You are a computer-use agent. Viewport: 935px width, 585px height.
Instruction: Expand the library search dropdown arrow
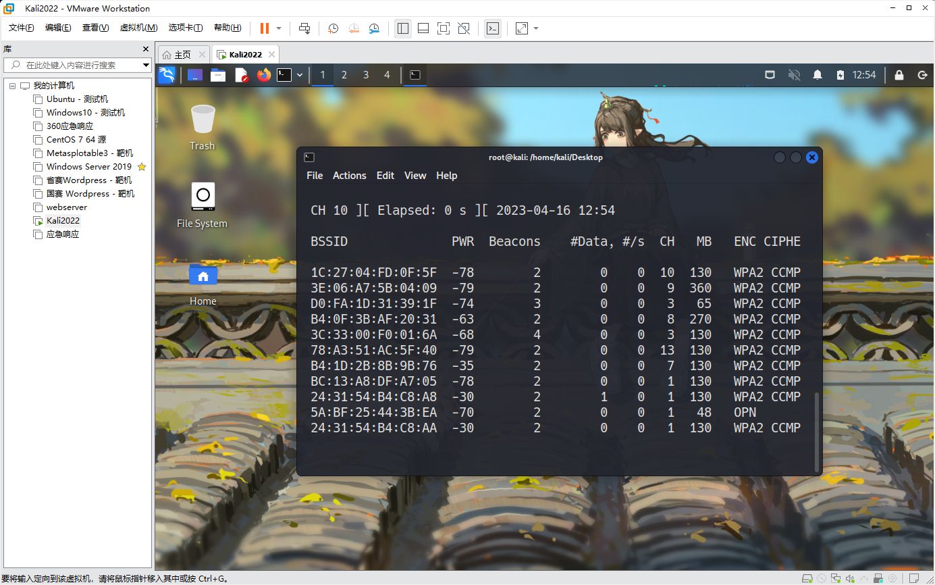click(x=146, y=65)
